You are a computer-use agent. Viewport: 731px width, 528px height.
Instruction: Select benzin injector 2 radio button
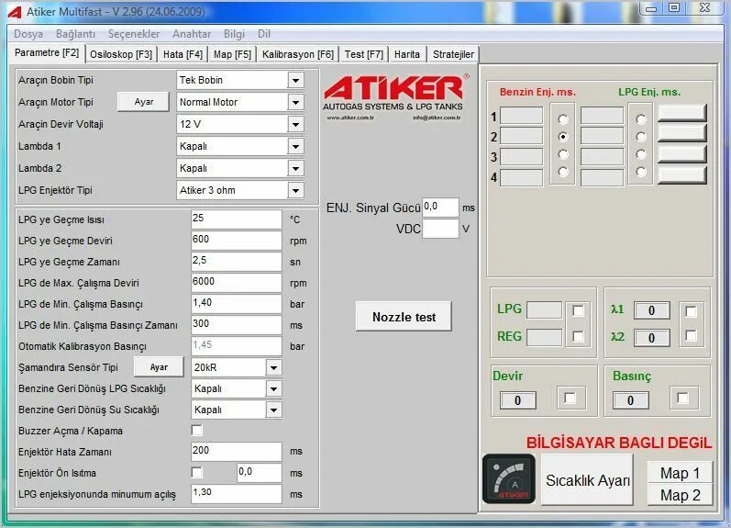(x=563, y=137)
